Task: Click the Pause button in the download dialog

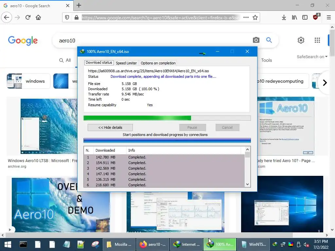Action: (x=192, y=127)
